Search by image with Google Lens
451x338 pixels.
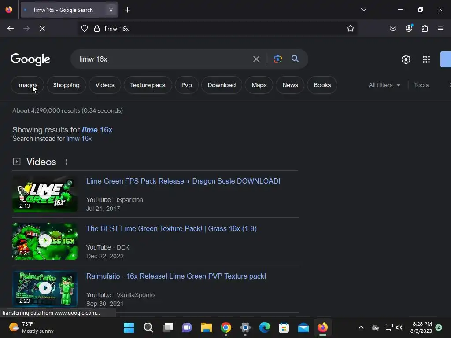[277, 59]
